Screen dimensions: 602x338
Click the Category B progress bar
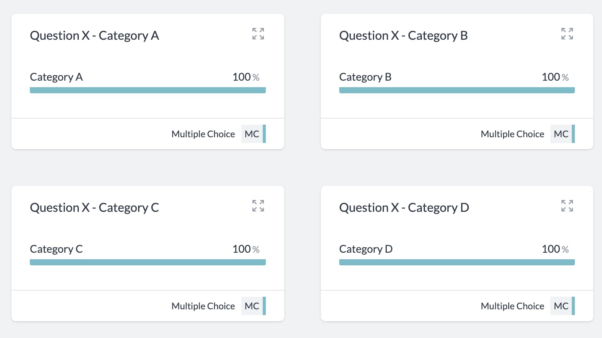click(x=457, y=90)
